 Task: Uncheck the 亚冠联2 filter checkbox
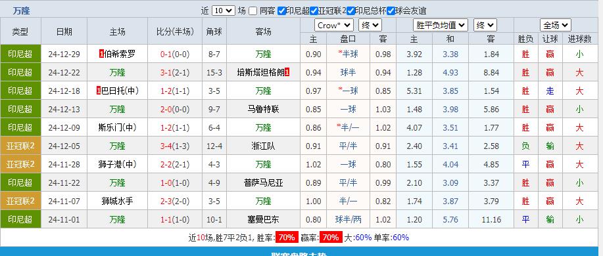(314, 11)
